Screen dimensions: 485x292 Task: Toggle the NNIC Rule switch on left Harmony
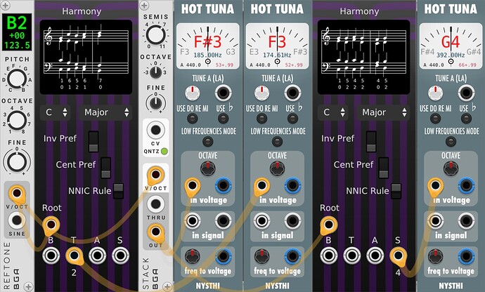[118, 191]
